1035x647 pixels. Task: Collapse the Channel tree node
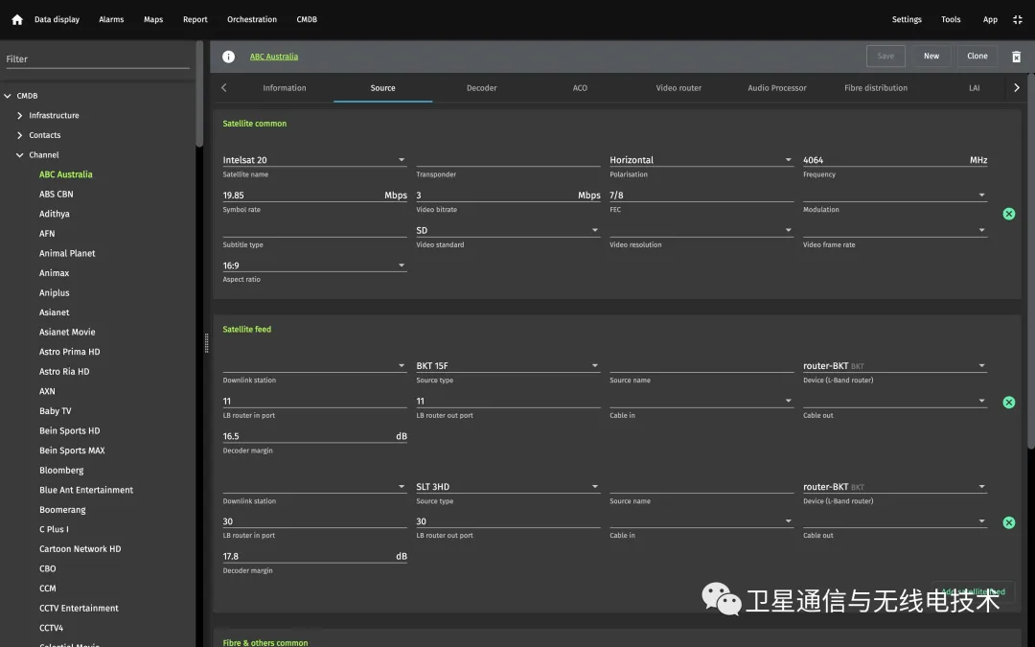[19, 155]
